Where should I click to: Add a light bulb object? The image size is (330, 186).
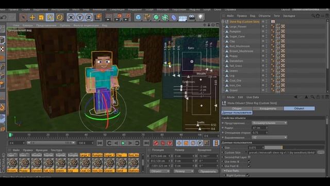tap(201, 17)
